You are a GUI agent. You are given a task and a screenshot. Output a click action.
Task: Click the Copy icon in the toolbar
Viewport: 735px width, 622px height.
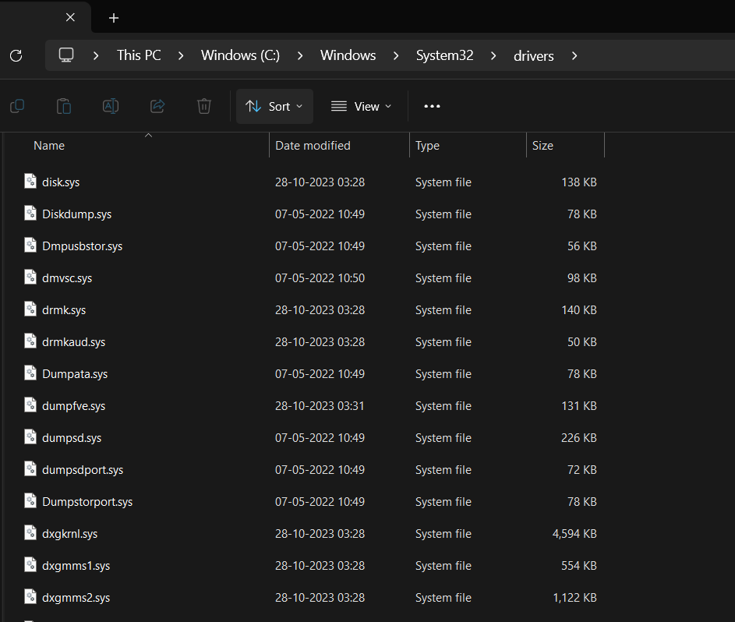click(x=16, y=106)
